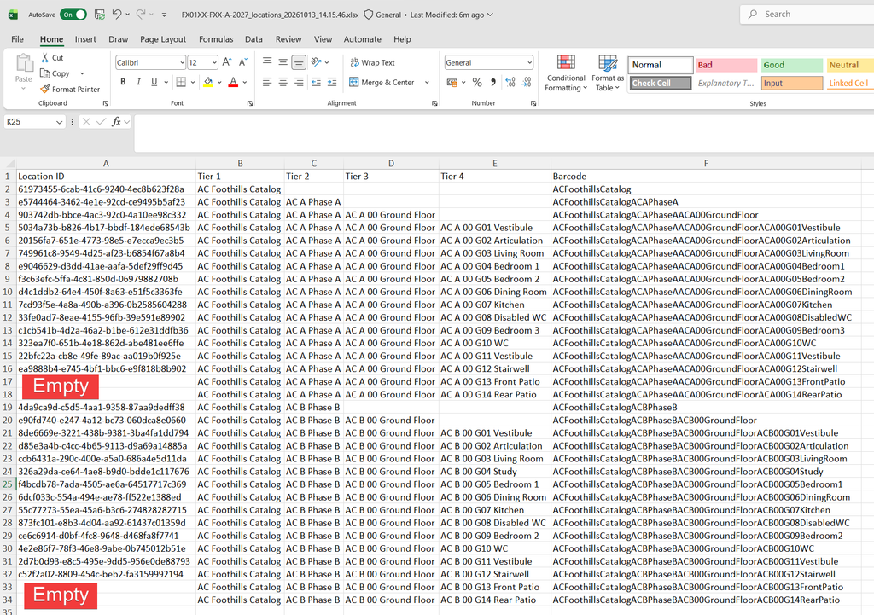Click the Insert Function fx icon
This screenshot has width=874, height=615.
(x=116, y=121)
